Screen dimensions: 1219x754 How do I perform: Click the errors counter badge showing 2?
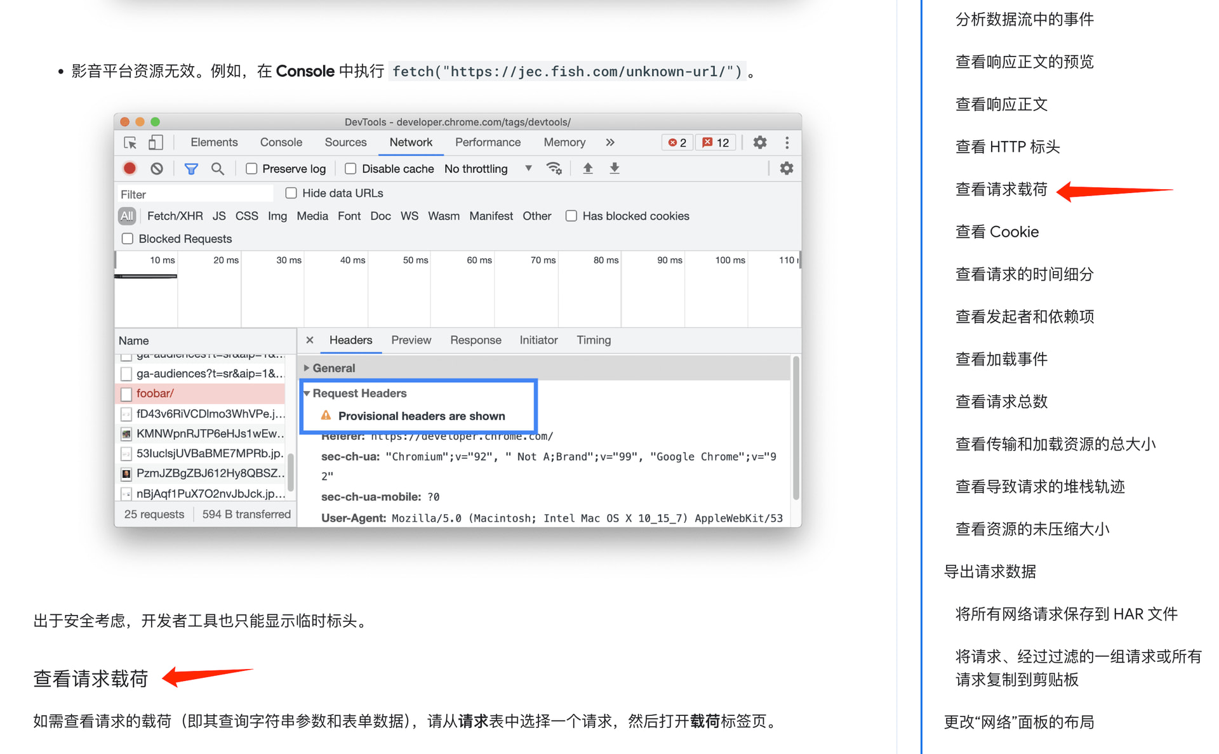pyautogui.click(x=677, y=143)
